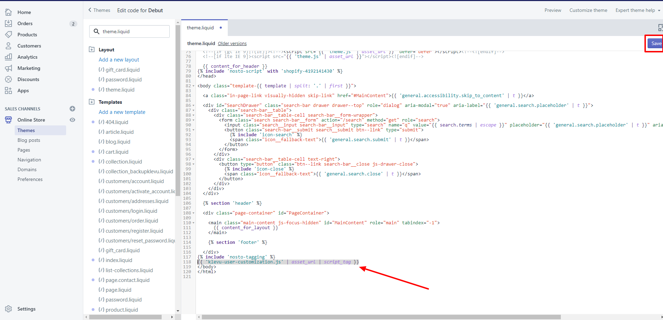Viewport: 663px width, 320px height.
Task: Go back to Themes chevron
Action: tap(90, 10)
